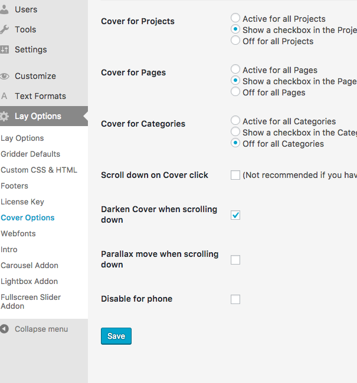
Task: Select Active for all Categories radio
Action: point(235,121)
